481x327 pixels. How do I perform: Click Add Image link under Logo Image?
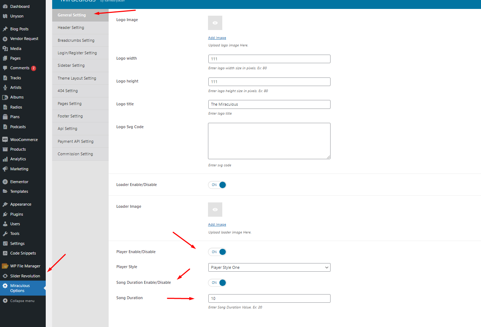coord(217,38)
